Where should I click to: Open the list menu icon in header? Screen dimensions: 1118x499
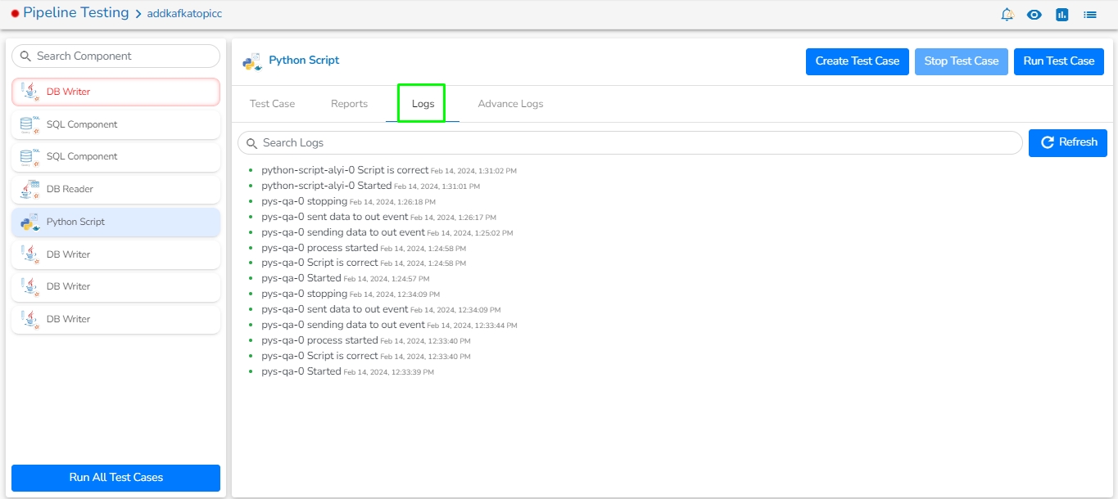click(1090, 14)
